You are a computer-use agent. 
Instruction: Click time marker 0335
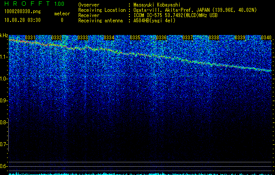pyautogui.click(x=135, y=38)
